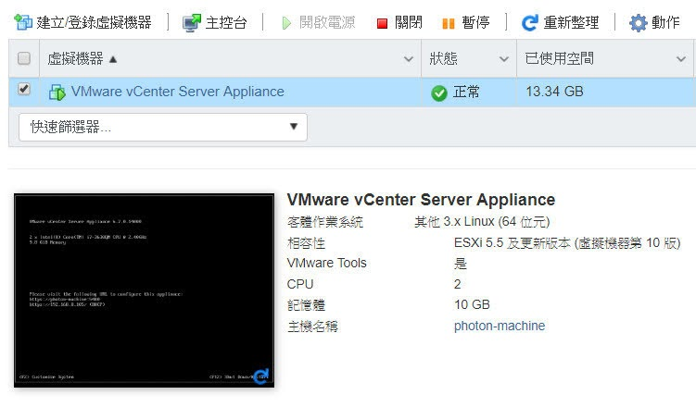Image resolution: width=696 pixels, height=407 pixels.
Task: Click the blue 重新整理 refresh icon
Action: pos(529,22)
